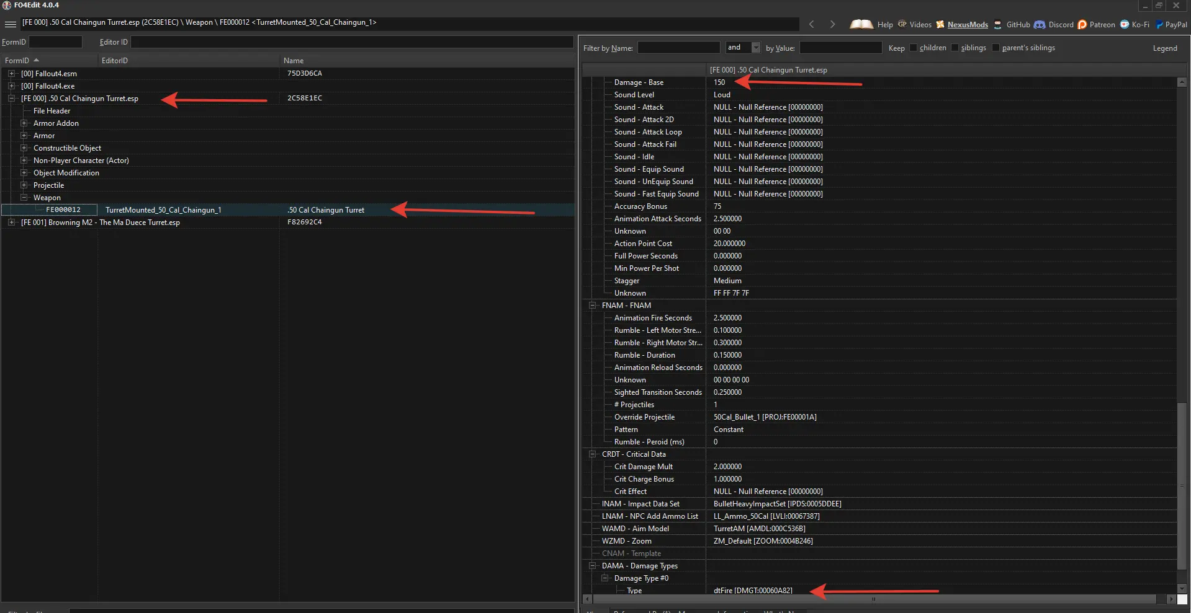Screen dimensions: 1191x613
Task: Expand the Armor group
Action: pyautogui.click(x=24, y=135)
